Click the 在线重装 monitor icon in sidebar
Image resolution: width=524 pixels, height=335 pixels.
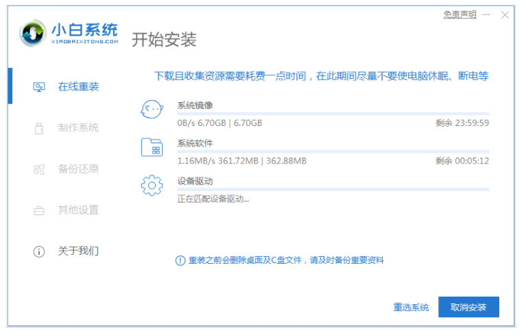pyautogui.click(x=39, y=87)
